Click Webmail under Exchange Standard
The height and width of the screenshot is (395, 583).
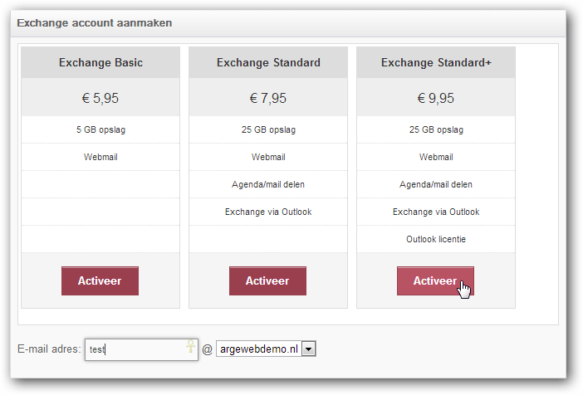tap(268, 157)
